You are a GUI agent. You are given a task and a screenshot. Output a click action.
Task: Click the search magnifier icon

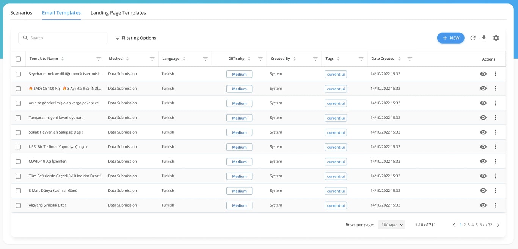[x=25, y=38]
